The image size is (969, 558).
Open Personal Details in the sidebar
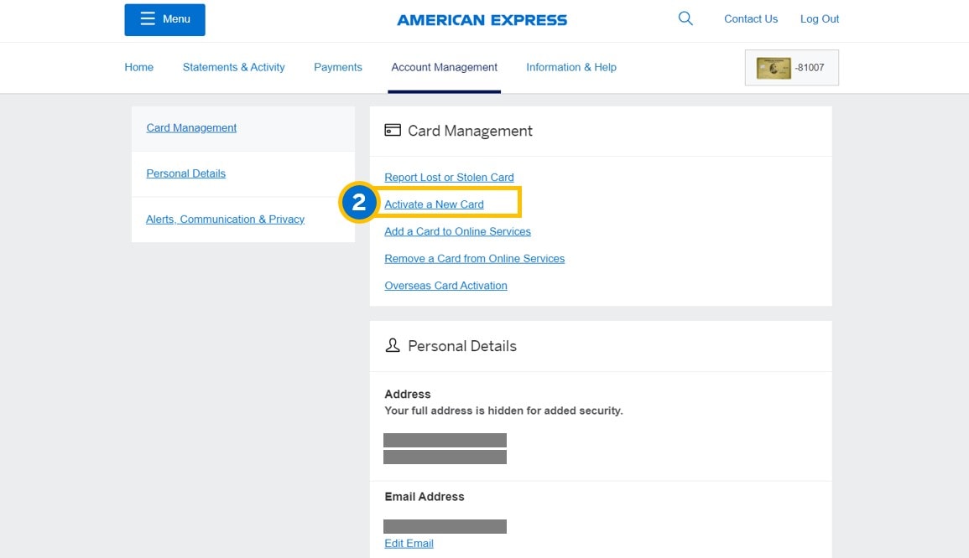point(185,173)
